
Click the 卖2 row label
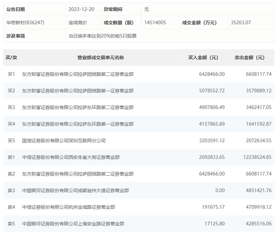[12, 174]
